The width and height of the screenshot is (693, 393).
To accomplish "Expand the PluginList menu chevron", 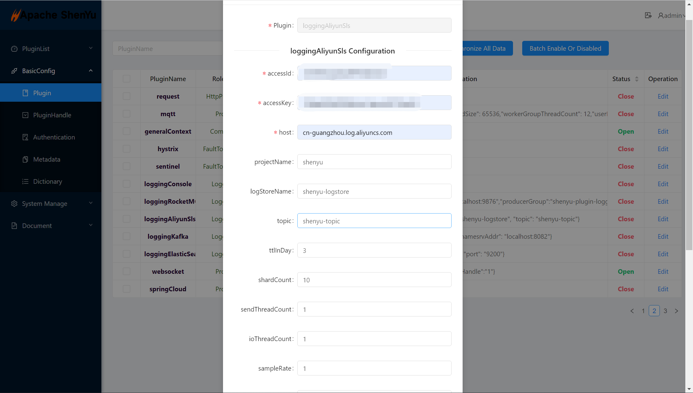I will [x=91, y=49].
